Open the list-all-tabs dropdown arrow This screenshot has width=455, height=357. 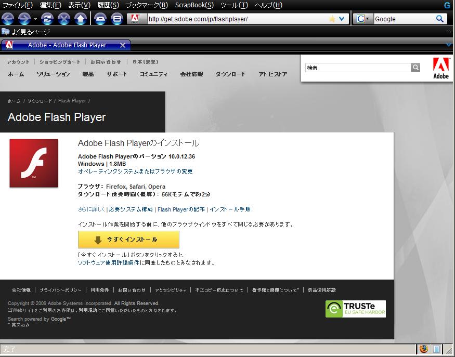[x=449, y=45]
